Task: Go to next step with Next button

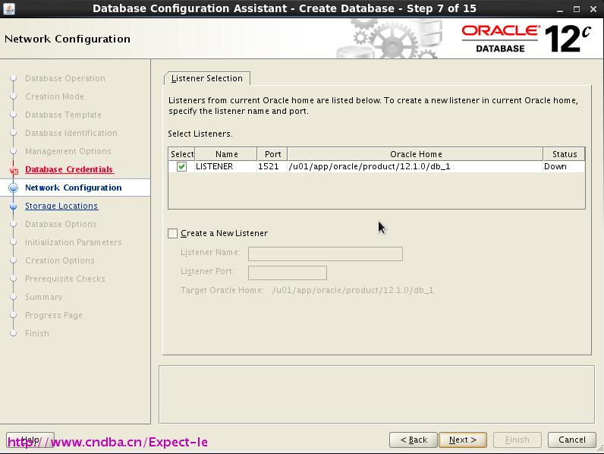Action: pyautogui.click(x=463, y=440)
